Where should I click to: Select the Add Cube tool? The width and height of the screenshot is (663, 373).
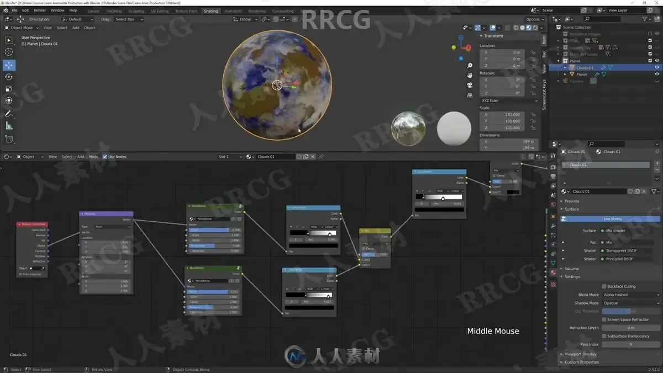[9, 139]
